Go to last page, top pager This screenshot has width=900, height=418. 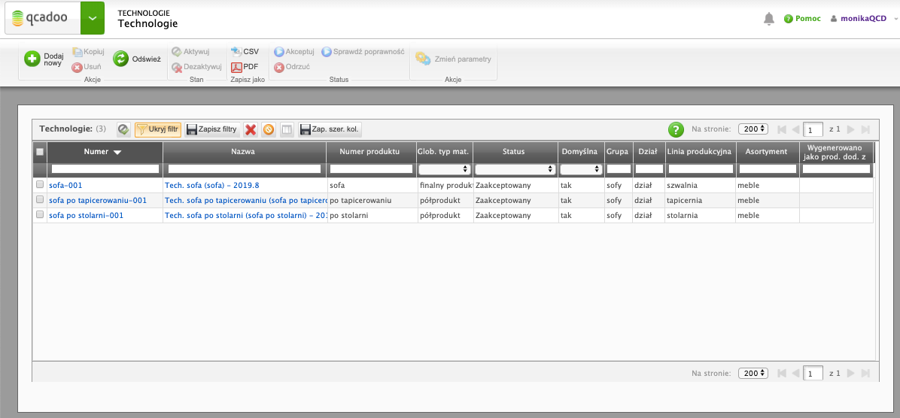point(865,129)
